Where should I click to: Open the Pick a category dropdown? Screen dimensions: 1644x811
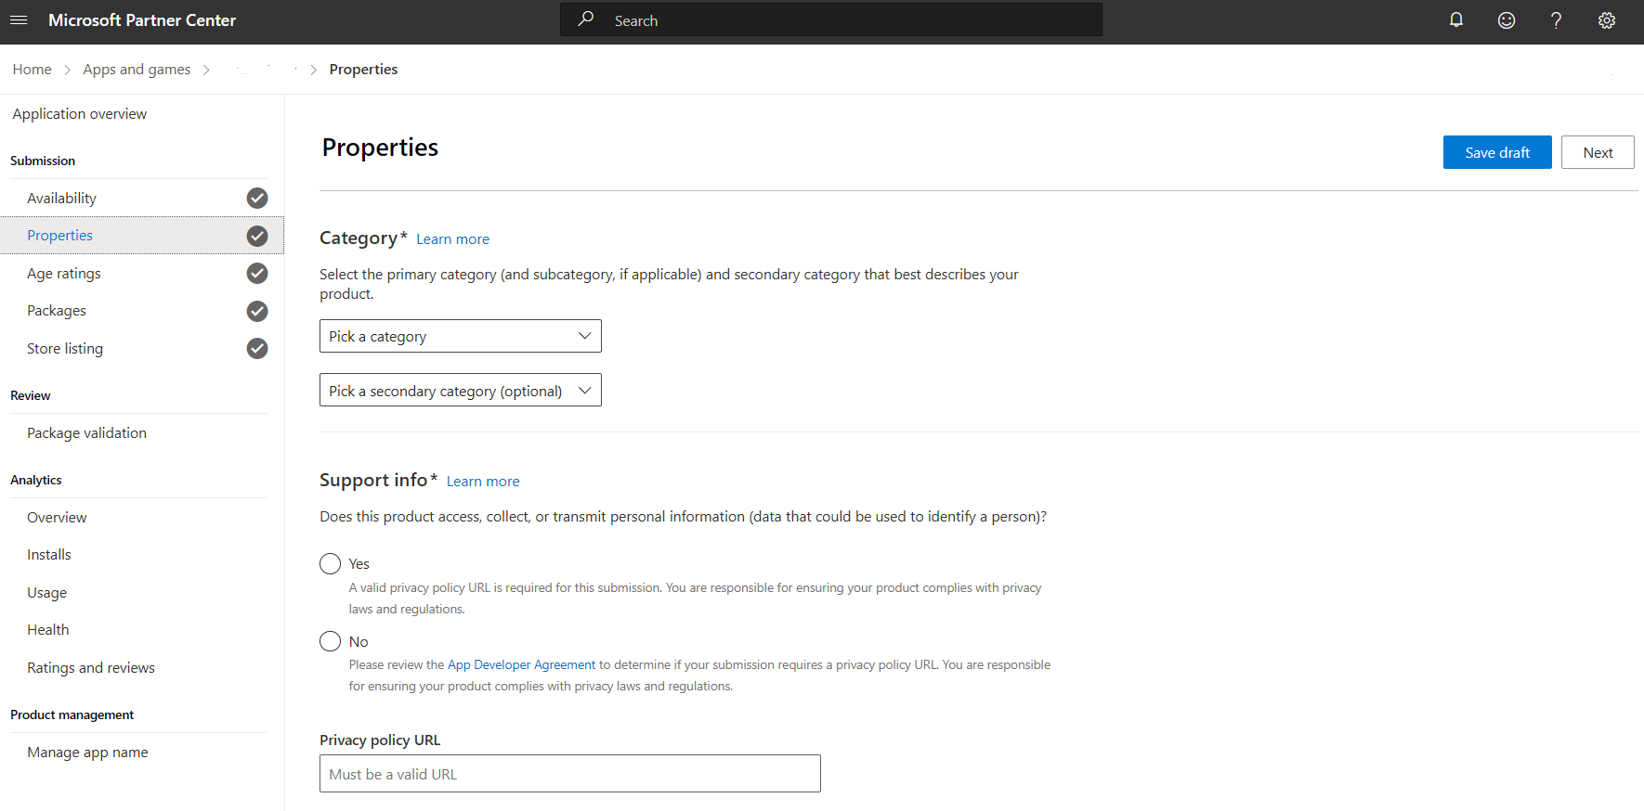(461, 336)
